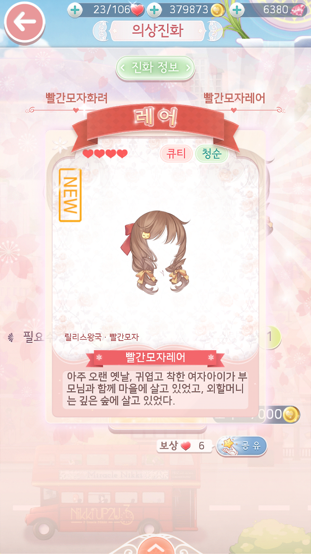Tap the four-heart rarity rating
Image resolution: width=311 pixels, height=554 pixels.
[105, 154]
